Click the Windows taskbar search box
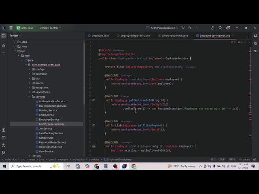The height and width of the screenshot is (194, 259). 36,166
